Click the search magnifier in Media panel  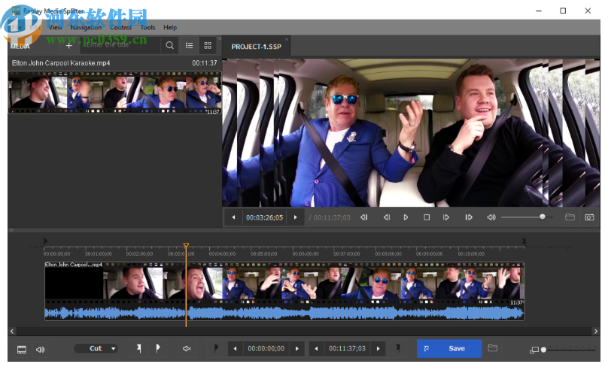click(x=170, y=46)
